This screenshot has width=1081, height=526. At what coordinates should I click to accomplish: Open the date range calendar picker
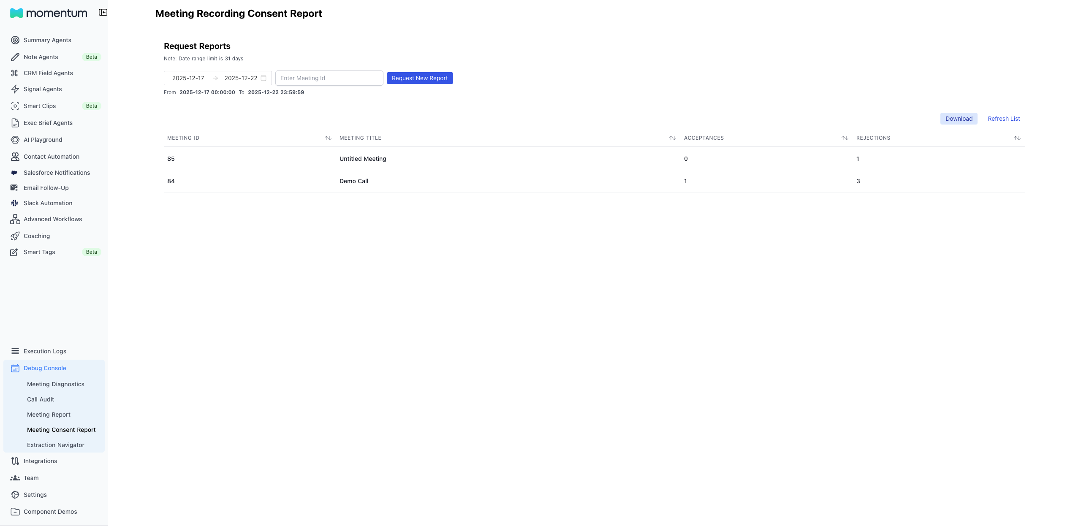click(x=263, y=78)
